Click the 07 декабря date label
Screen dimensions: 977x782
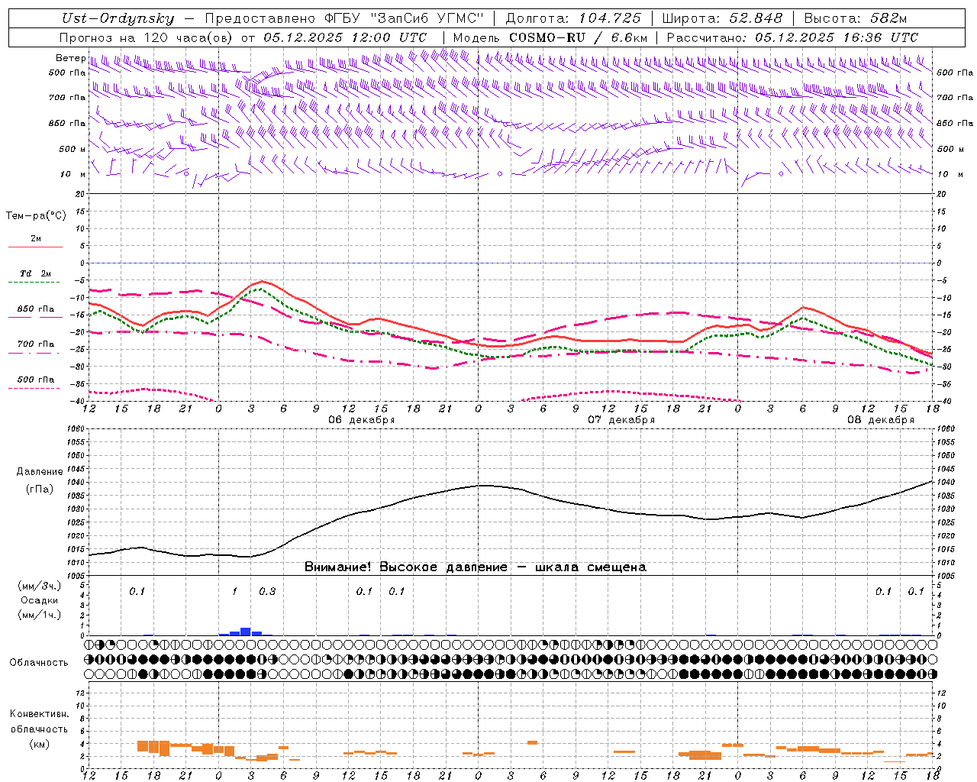click(621, 420)
